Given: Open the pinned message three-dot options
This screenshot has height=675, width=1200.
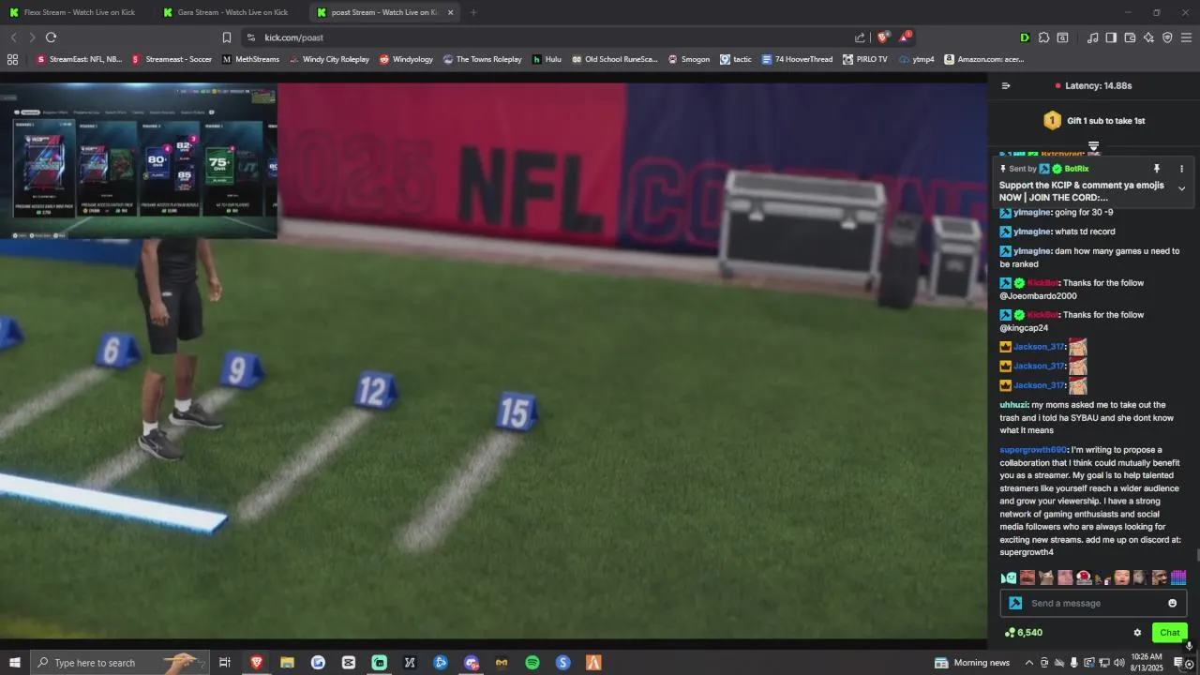Looking at the screenshot, I should 1181,169.
